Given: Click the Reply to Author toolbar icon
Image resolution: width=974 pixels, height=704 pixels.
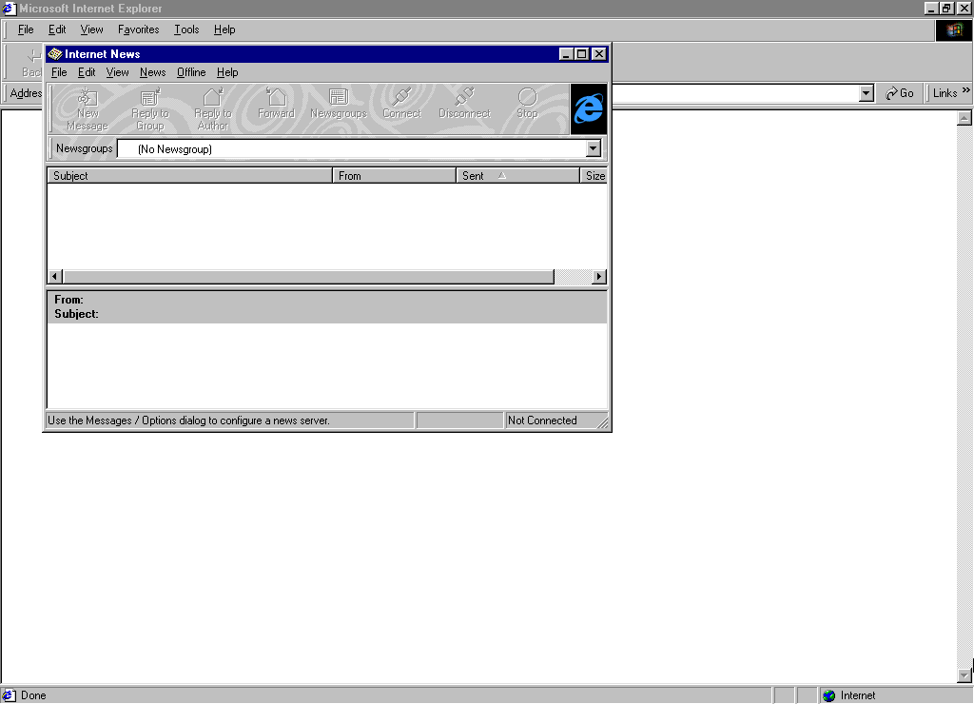Looking at the screenshot, I should (x=213, y=109).
